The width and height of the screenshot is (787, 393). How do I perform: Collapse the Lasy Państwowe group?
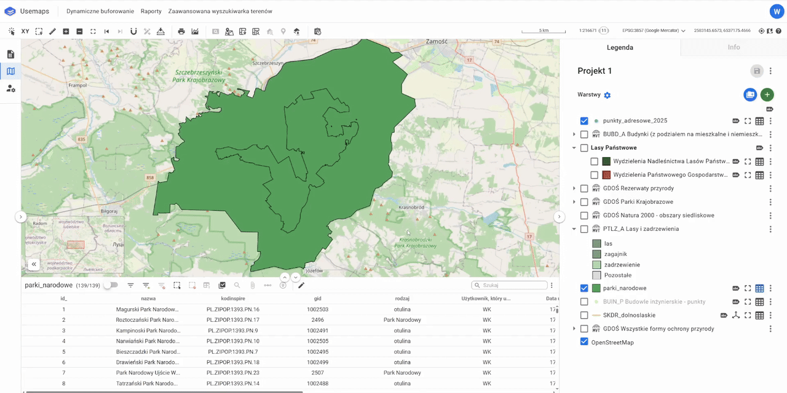574,148
